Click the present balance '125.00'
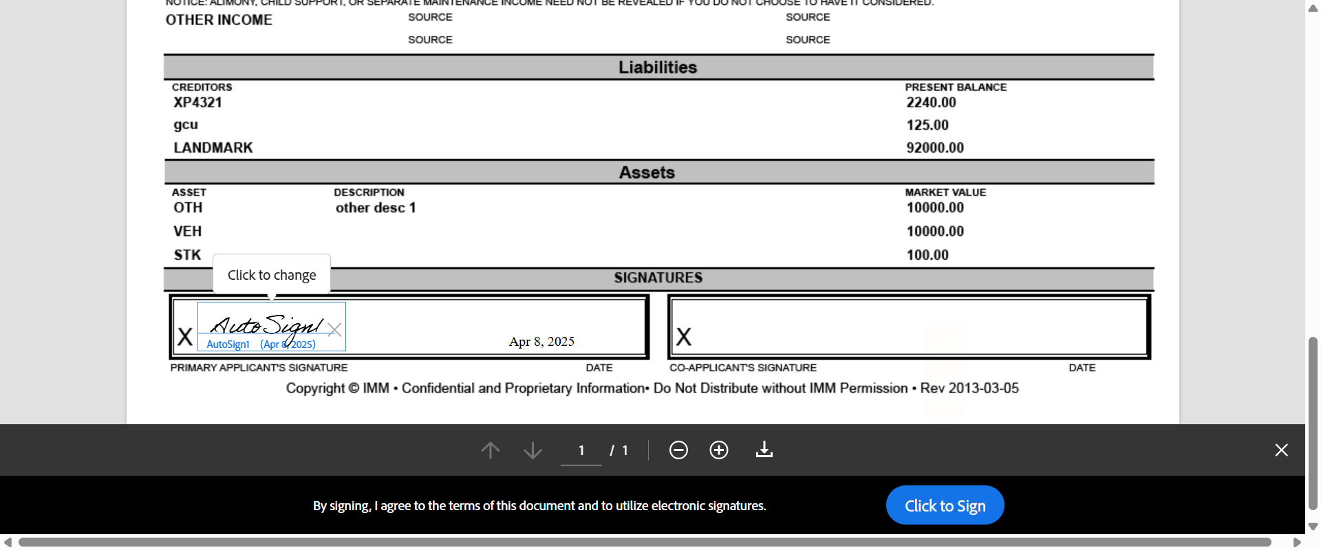 tap(927, 125)
